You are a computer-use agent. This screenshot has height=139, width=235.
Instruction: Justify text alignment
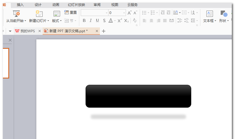click(x=165, y=21)
